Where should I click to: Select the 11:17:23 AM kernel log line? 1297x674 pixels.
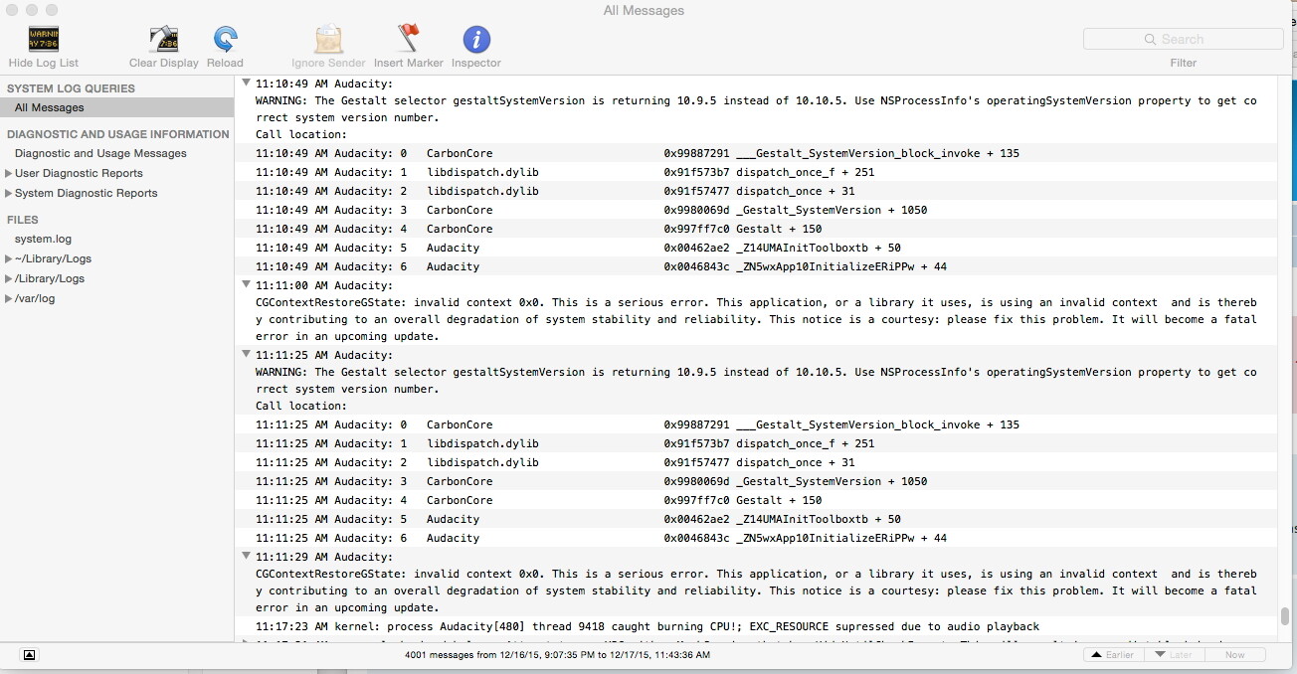[x=756, y=626]
